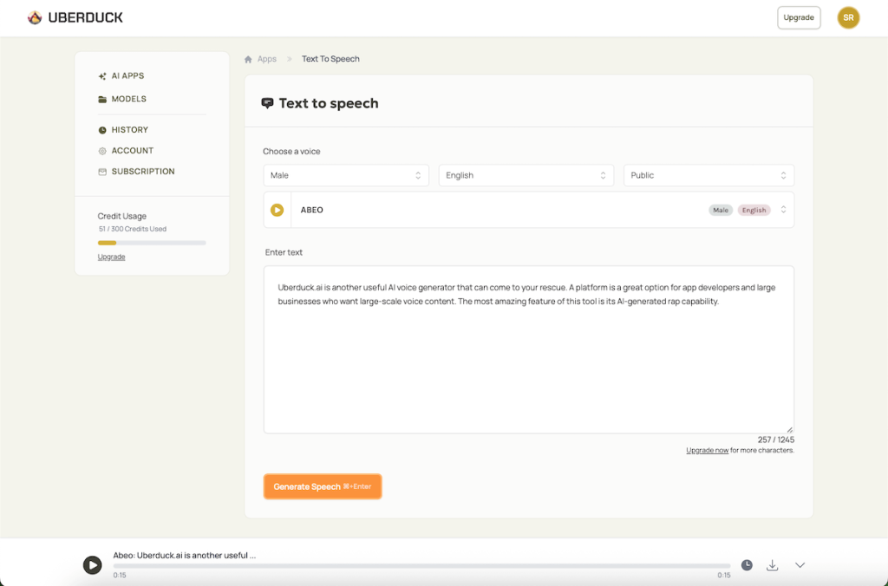Click the History clock icon in sidebar
The width and height of the screenshot is (888, 586).
point(102,130)
